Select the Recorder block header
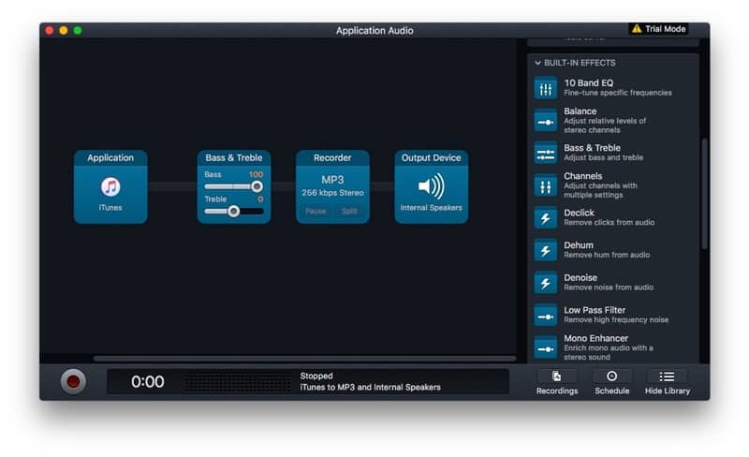Viewport: 749px width, 457px height. [x=332, y=157]
